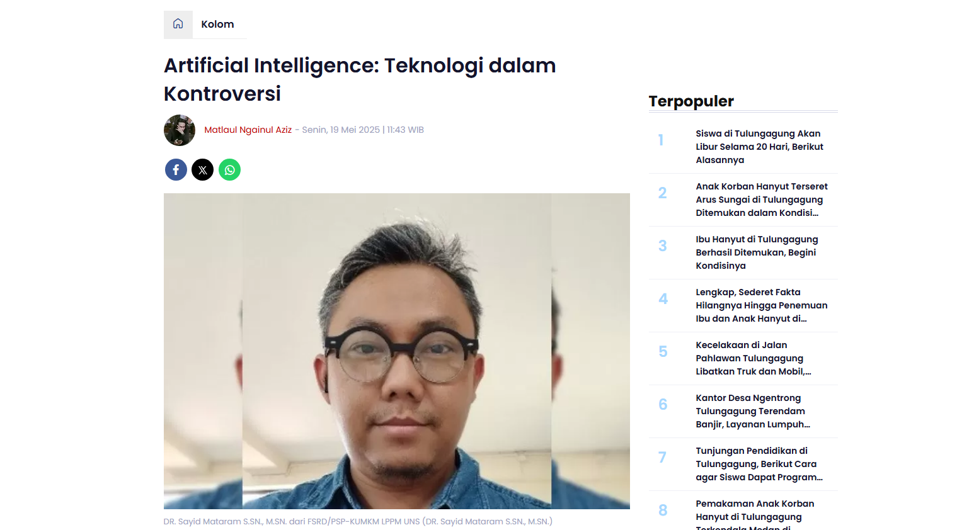Open Tunjungan Pendidikan di Tulungagung story
Screen dimensions: 957x530
(759, 464)
